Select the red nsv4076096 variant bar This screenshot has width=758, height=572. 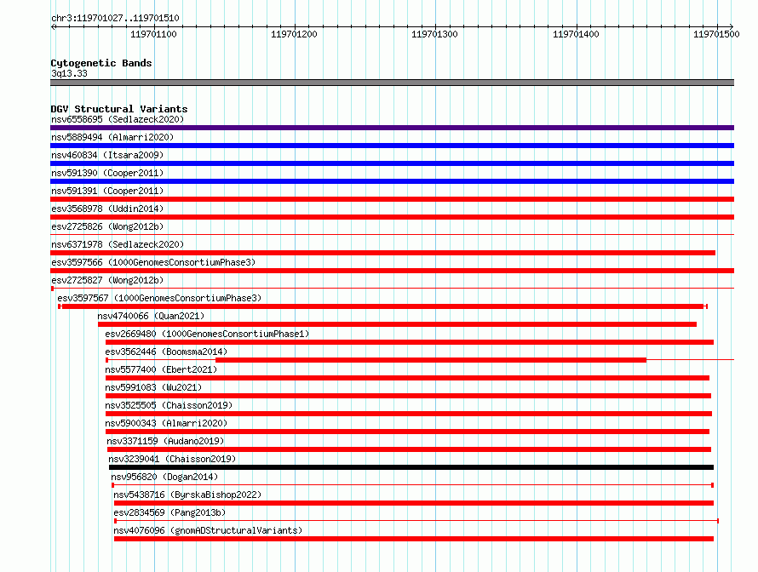pos(414,539)
